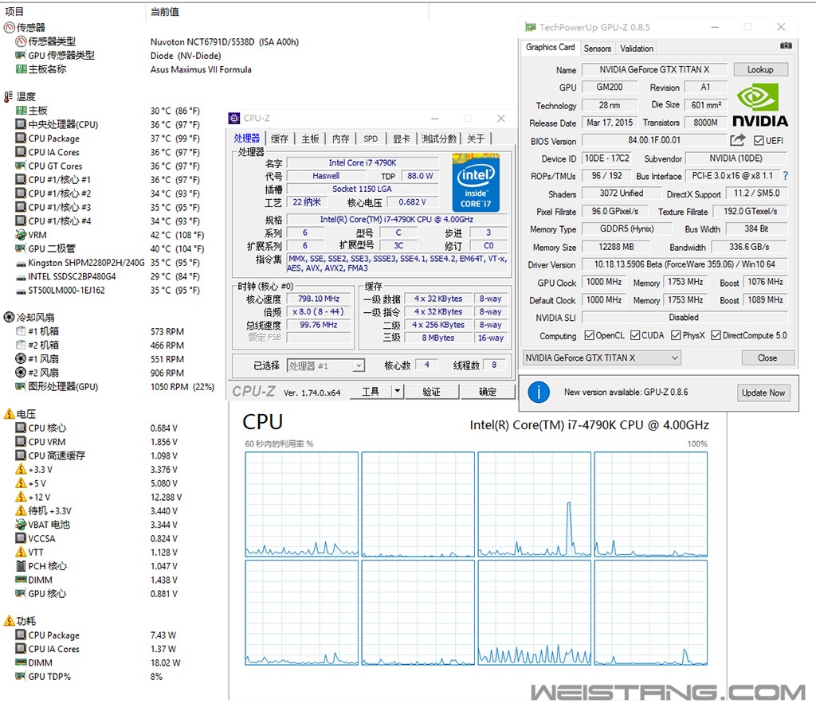Click the 当前值 column header
816x711 pixels.
[x=164, y=11]
